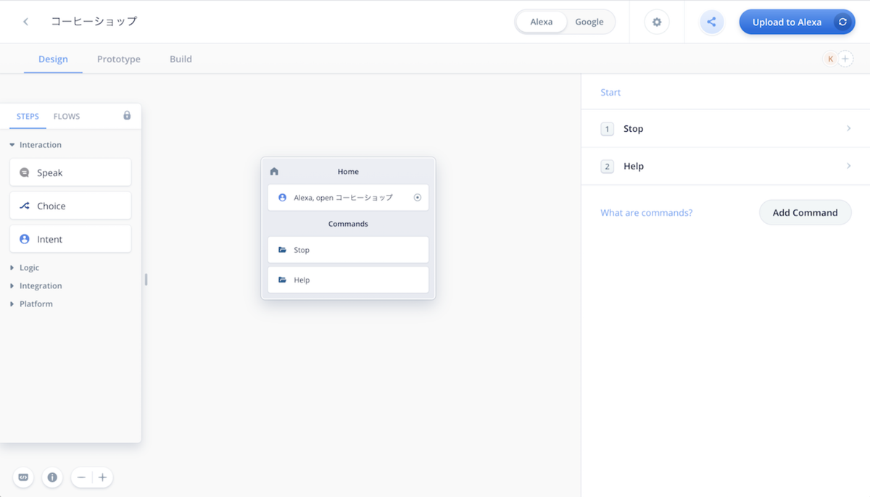Click Upload to Alexa button
This screenshot has width=870, height=497.
pyautogui.click(x=797, y=22)
